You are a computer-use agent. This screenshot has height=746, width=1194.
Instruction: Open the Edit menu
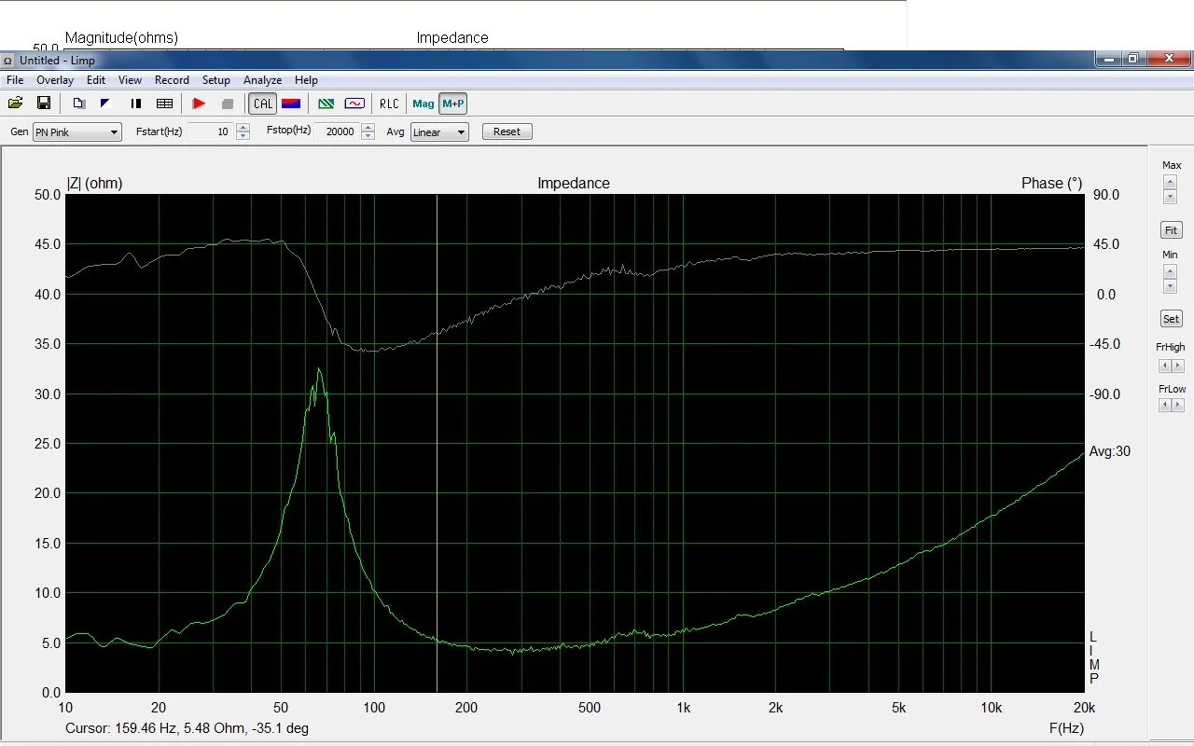point(96,80)
